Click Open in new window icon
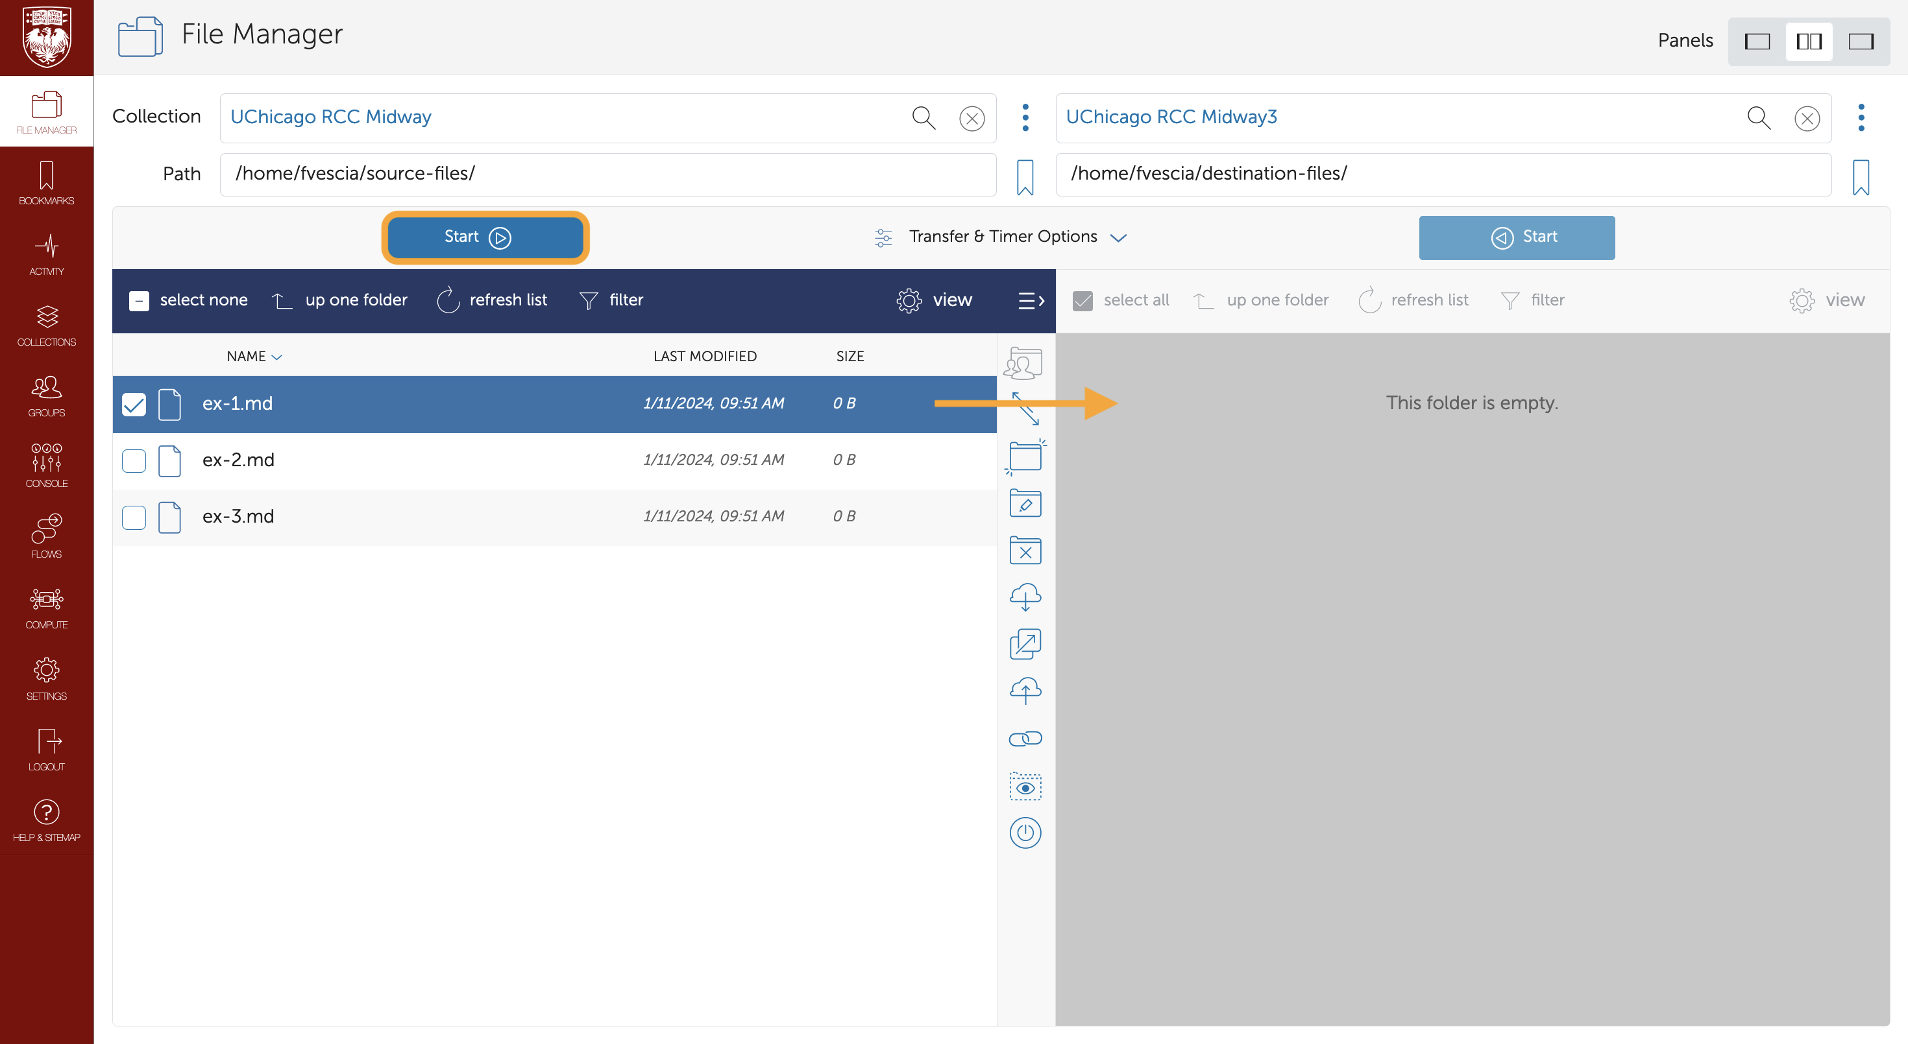The height and width of the screenshot is (1044, 1908). tap(1025, 645)
